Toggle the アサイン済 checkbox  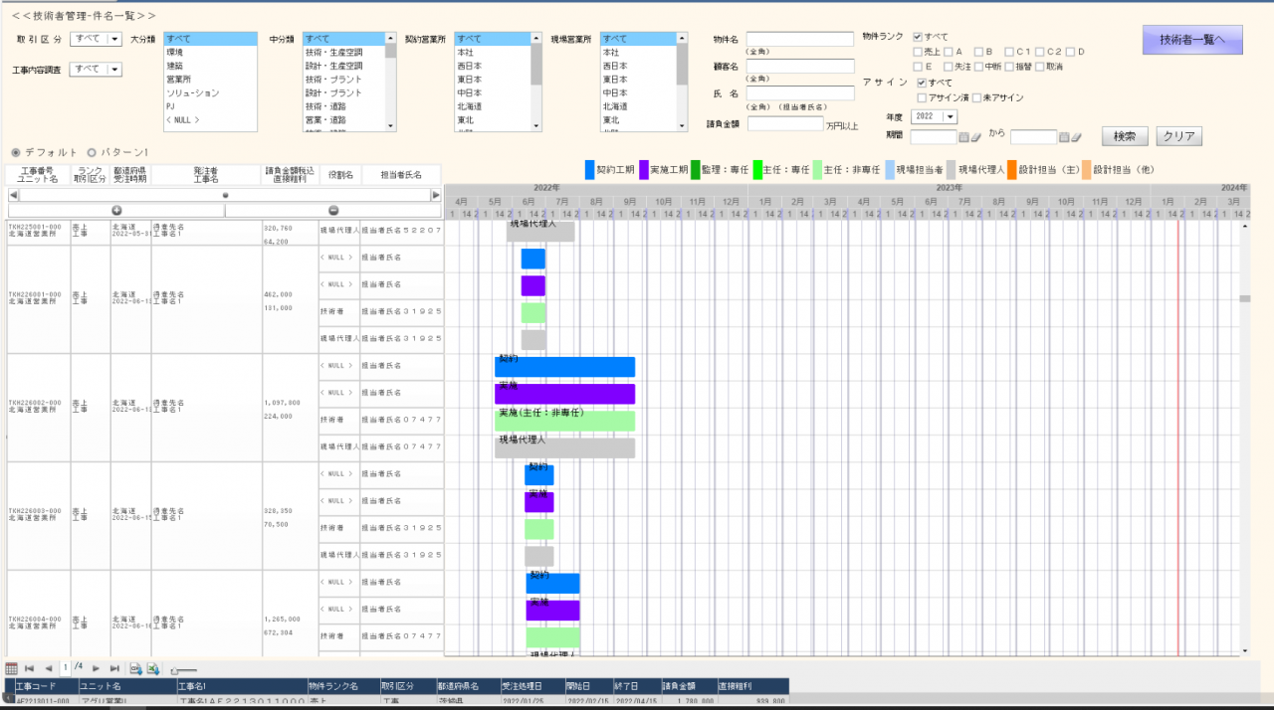click(x=922, y=97)
